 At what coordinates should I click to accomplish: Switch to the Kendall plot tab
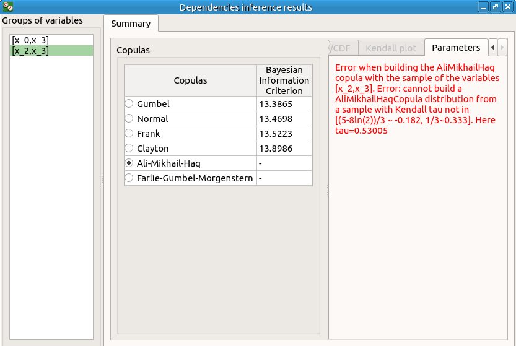pyautogui.click(x=391, y=48)
